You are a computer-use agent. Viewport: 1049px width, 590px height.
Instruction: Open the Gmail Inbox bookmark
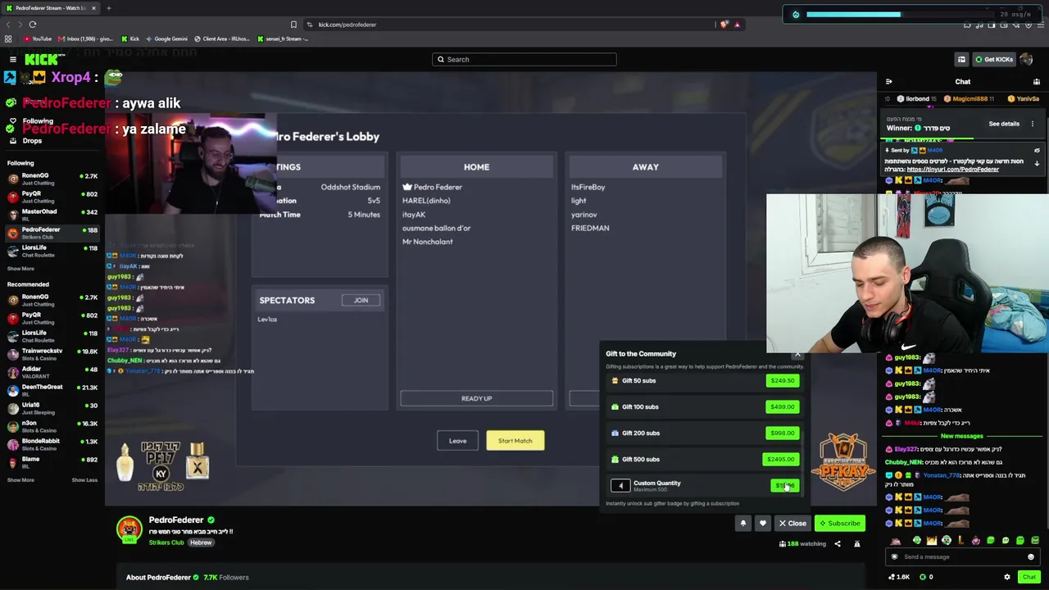click(x=85, y=39)
